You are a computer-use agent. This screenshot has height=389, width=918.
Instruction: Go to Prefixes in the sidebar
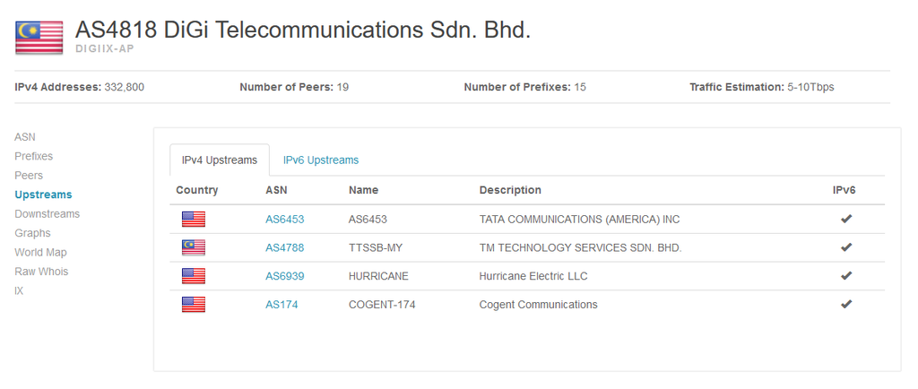click(34, 156)
